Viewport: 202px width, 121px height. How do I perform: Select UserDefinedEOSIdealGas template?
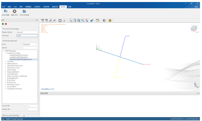point(19,57)
